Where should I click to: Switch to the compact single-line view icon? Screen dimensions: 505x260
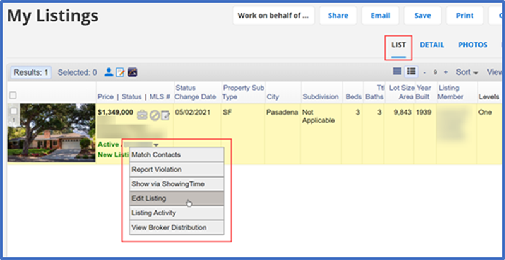click(398, 72)
